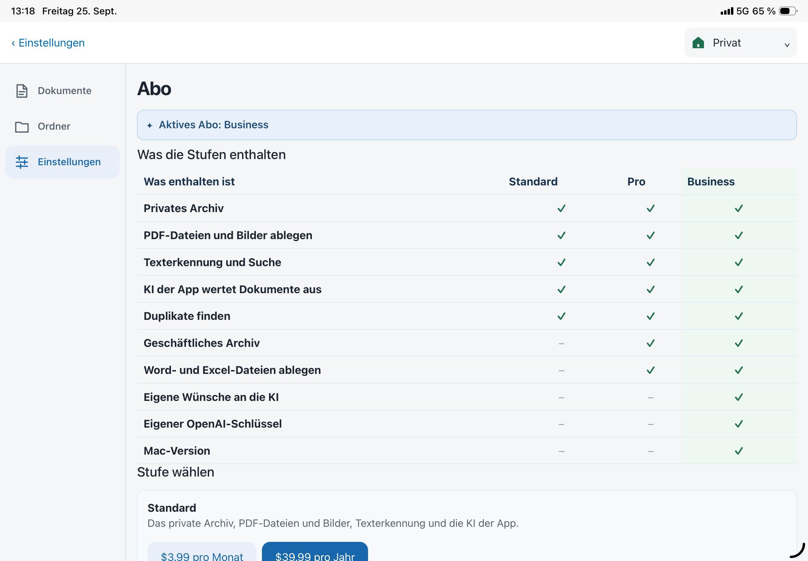Tap the 13:18 clock in status bar
The height and width of the screenshot is (561, 808).
23,11
